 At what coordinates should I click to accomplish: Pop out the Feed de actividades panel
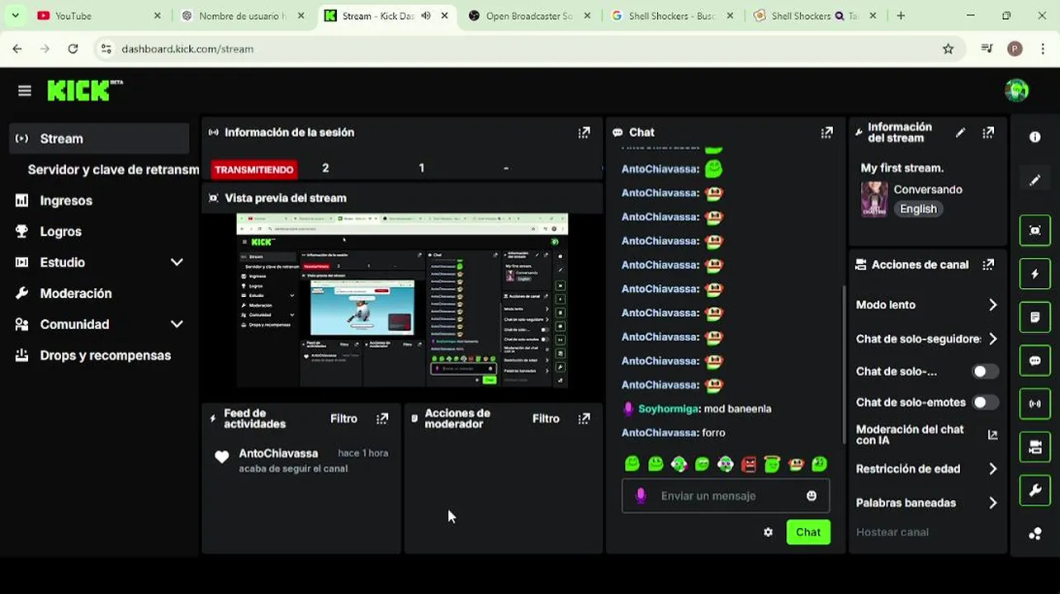[382, 418]
